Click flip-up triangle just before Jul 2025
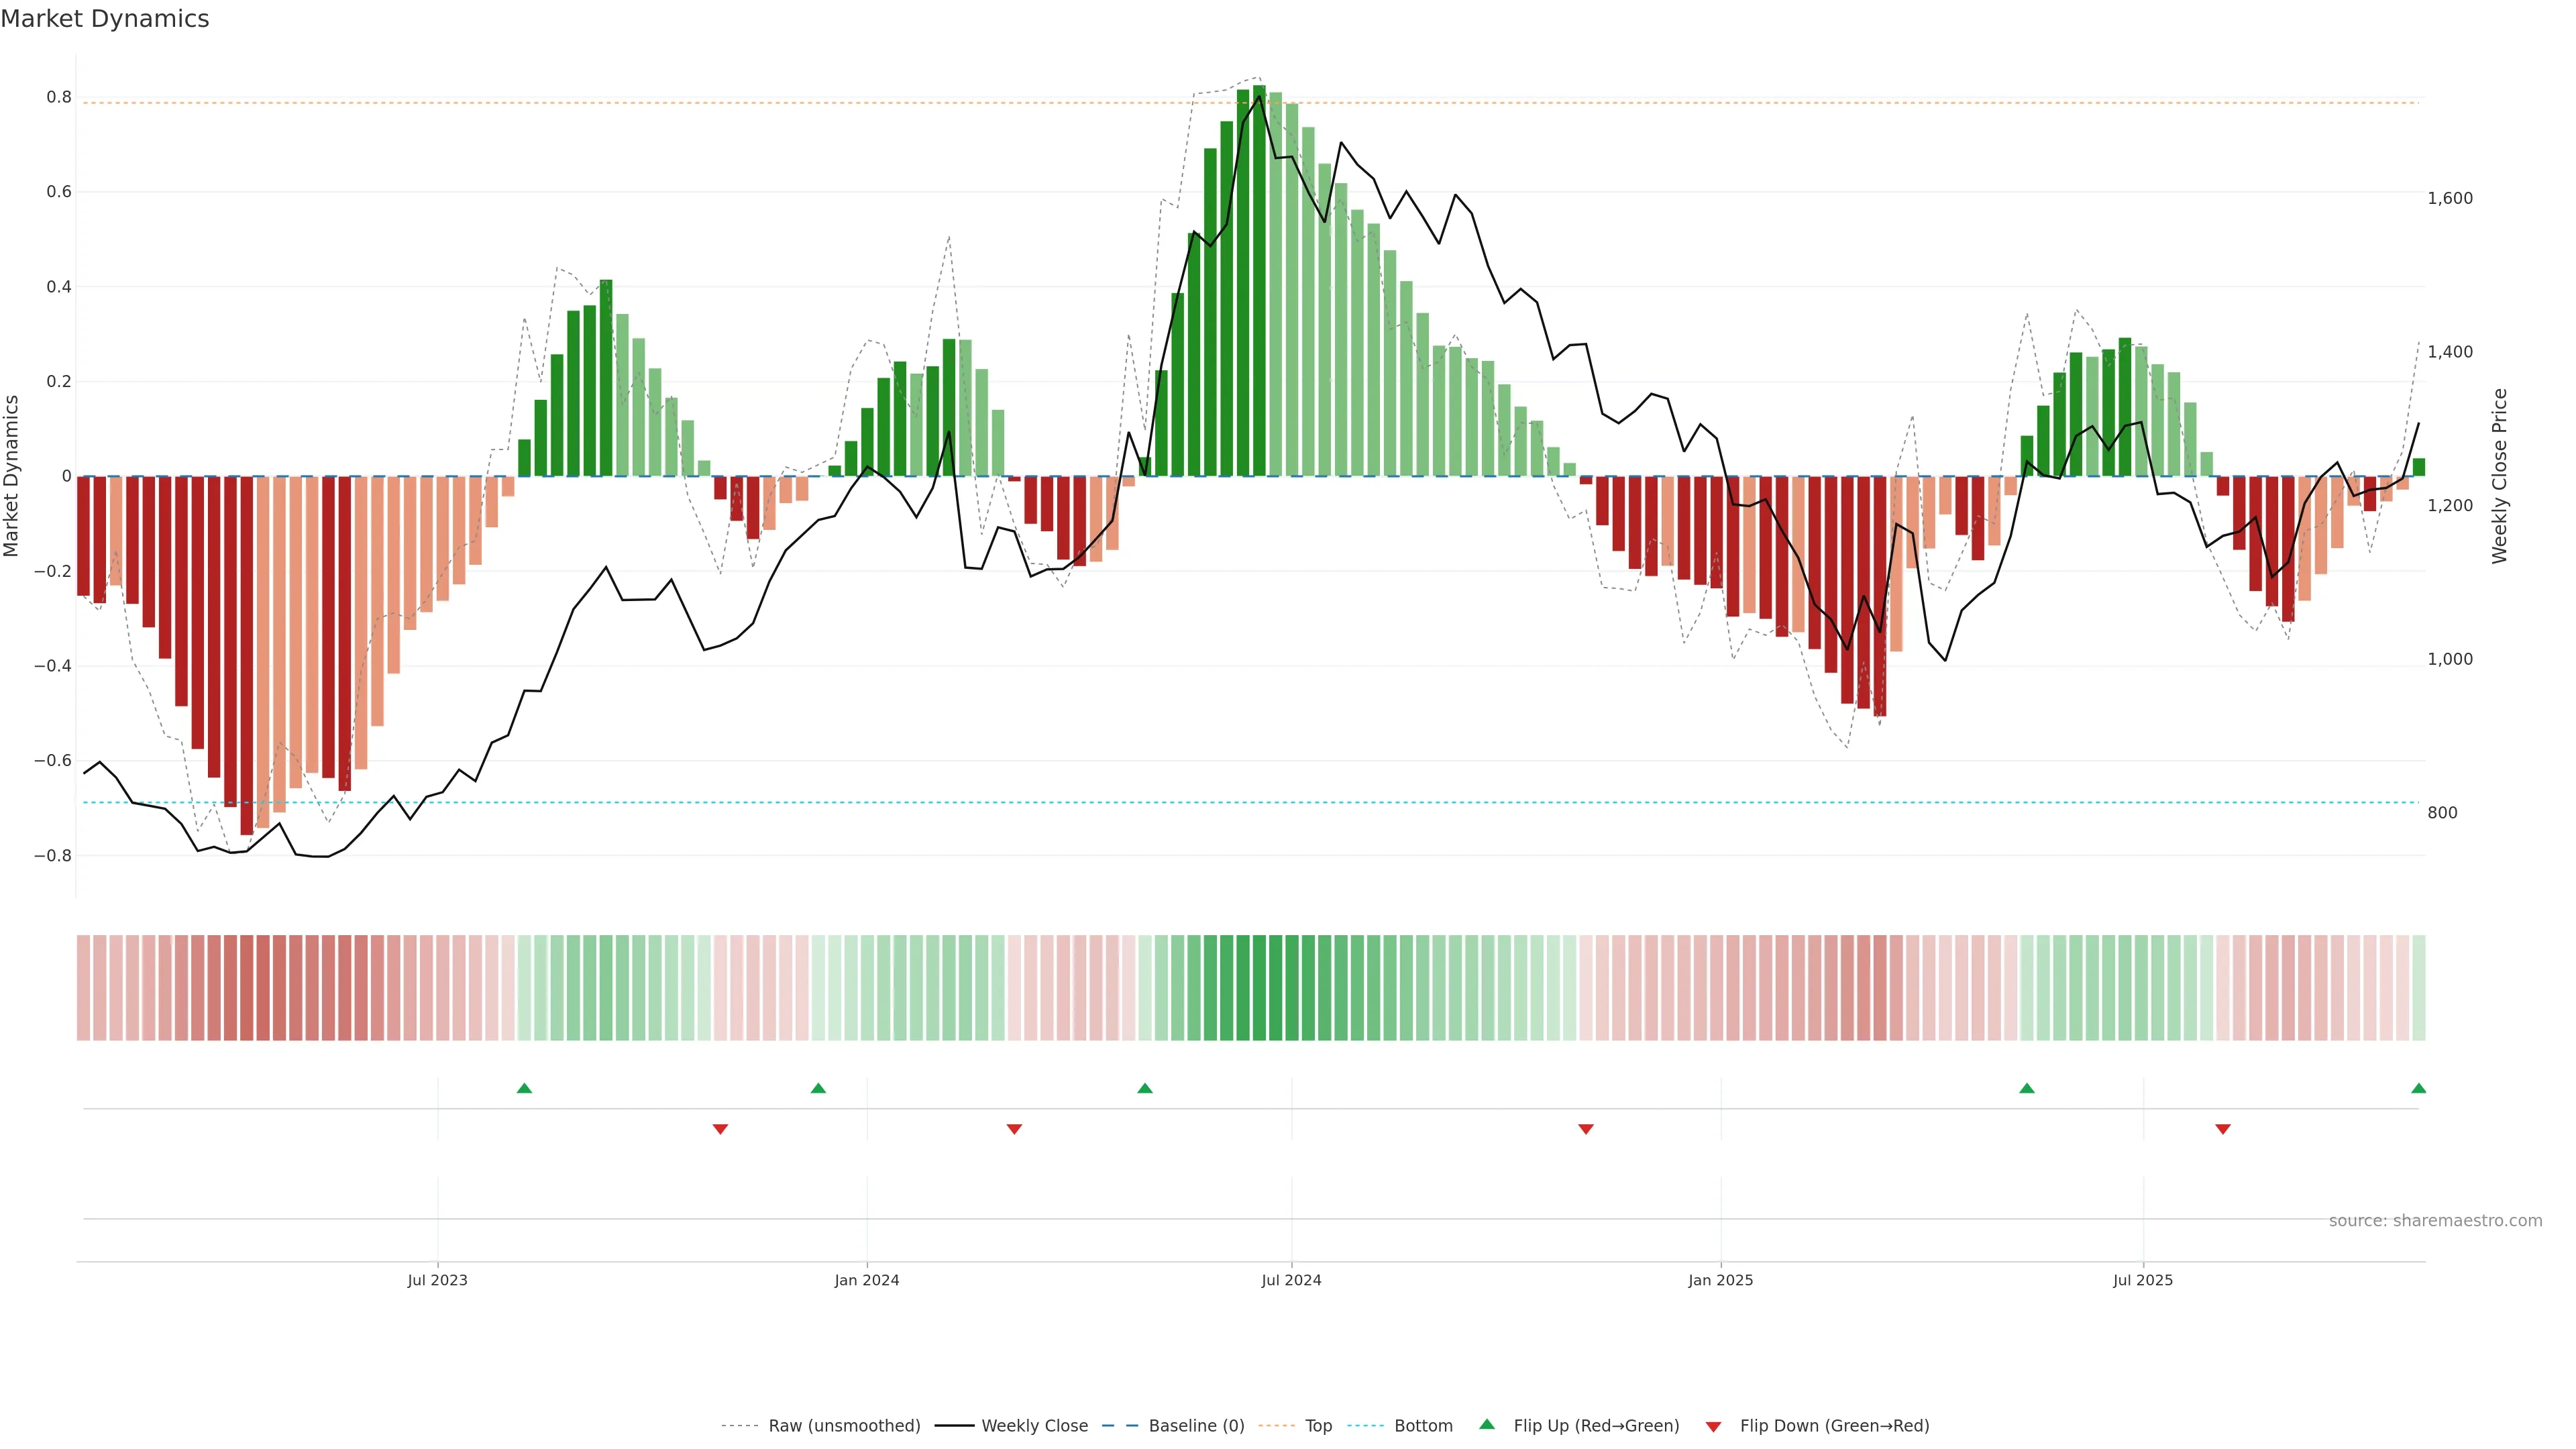This screenshot has width=2576, height=1449. (x=2027, y=1088)
